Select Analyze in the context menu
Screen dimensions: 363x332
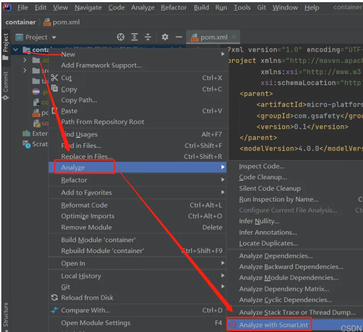coord(137,167)
